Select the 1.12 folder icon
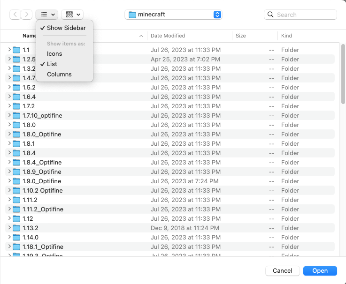 coord(16,218)
